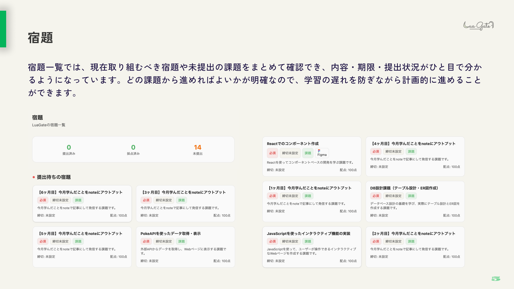514x289 pixels.
Task: Click 締切未設定 tag on the 【5ヶ月目】 card
Action: coord(61,241)
